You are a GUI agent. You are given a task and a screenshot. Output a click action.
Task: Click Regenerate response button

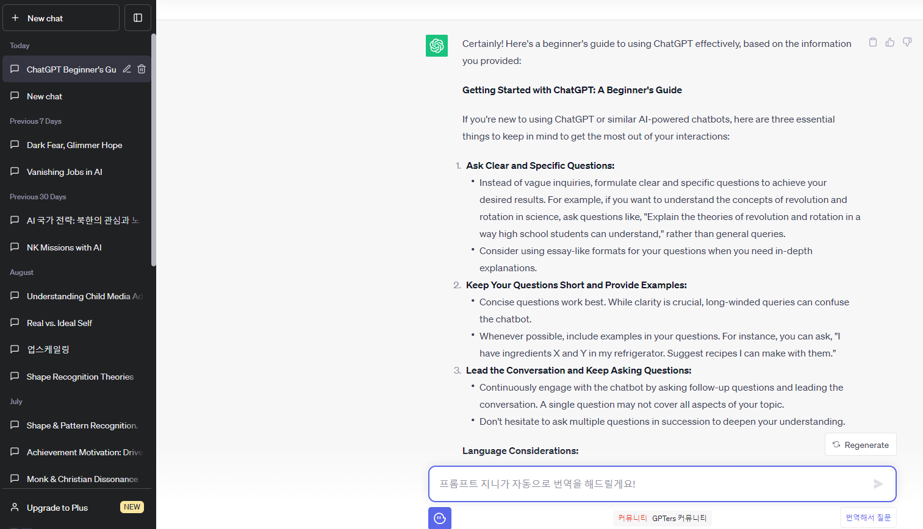(861, 445)
